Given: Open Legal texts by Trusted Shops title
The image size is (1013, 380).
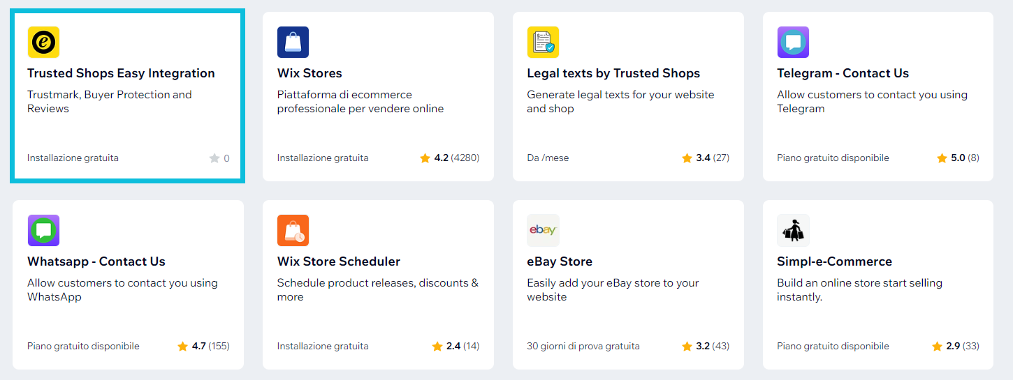Looking at the screenshot, I should pos(613,73).
